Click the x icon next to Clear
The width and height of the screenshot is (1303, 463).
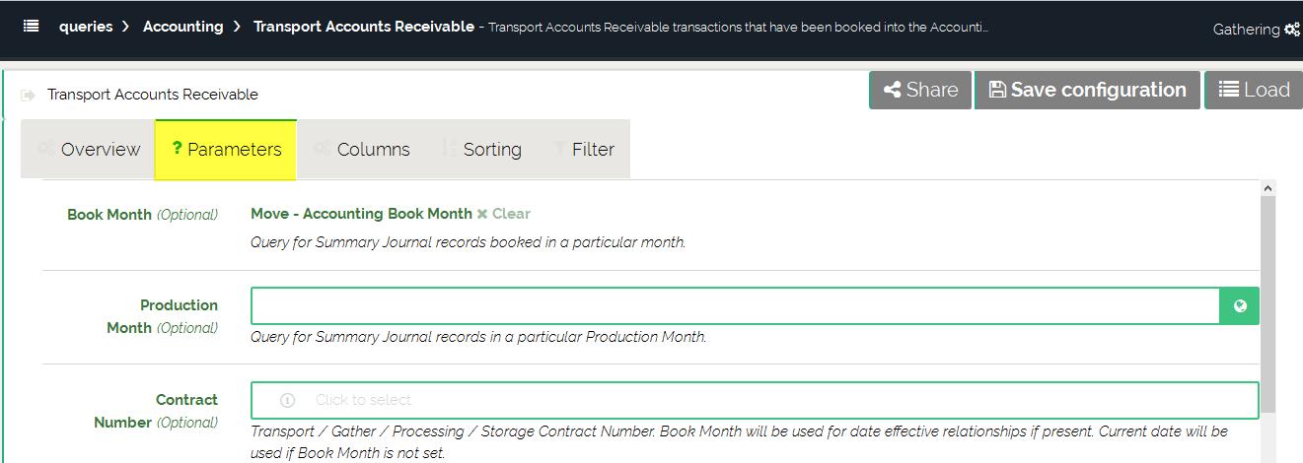coord(482,214)
